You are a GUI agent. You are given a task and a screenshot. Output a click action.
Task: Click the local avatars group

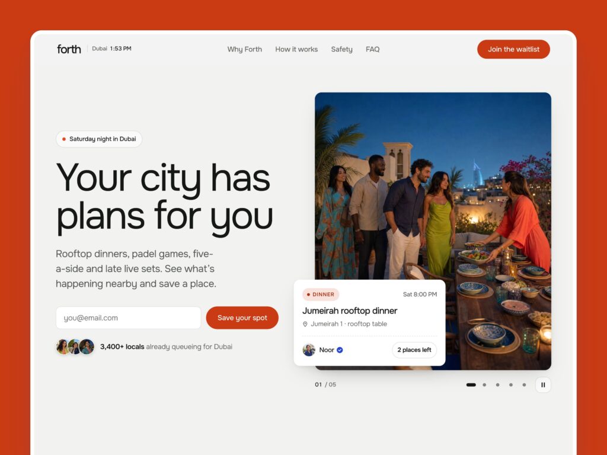75,347
